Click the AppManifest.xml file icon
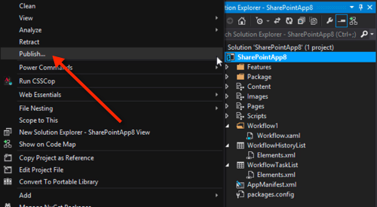The width and height of the screenshot is (377, 207). (x=240, y=184)
